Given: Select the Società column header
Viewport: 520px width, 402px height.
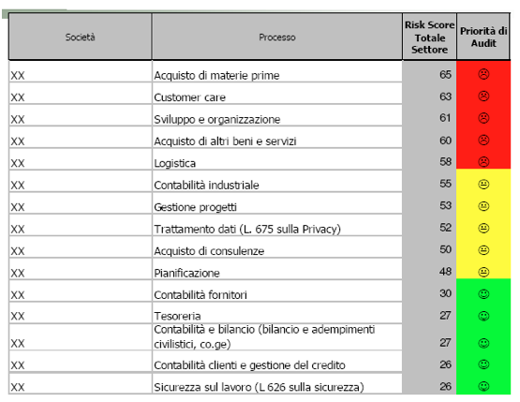Looking at the screenshot, I should pos(81,37).
